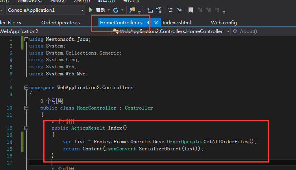Pin the HomeController.cs tab

[x=149, y=23]
